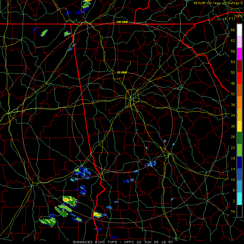
Task: Click the 'K FT' units label
Action: (x=229, y=19)
